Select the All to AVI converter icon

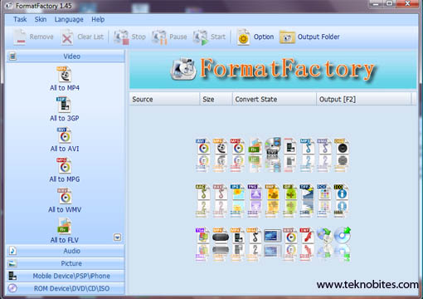(x=65, y=135)
